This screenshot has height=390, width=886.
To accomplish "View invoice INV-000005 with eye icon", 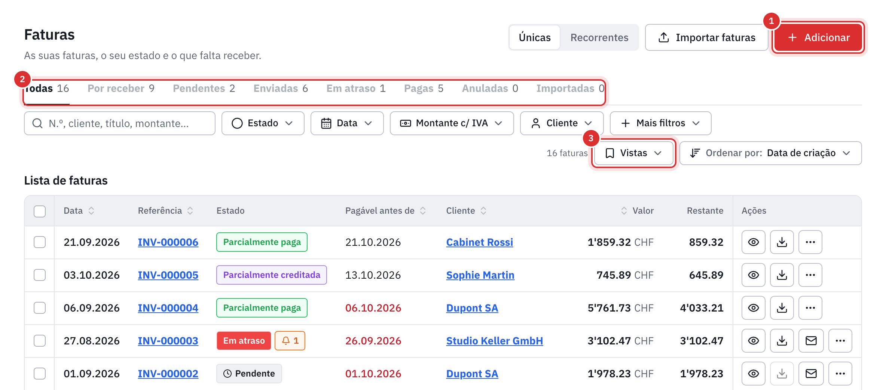I will [754, 275].
